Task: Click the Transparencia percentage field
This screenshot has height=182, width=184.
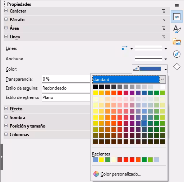Action: pyautogui.click(x=66, y=79)
